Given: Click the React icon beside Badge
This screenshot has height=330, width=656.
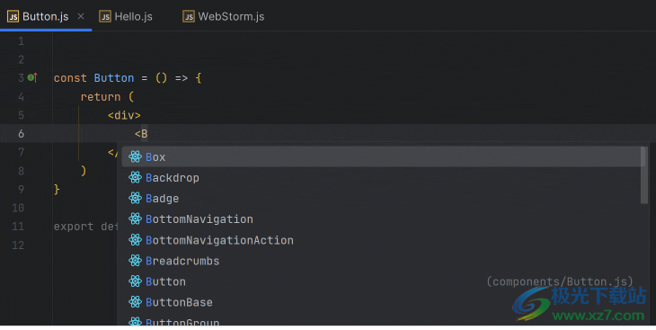Looking at the screenshot, I should pos(135,198).
